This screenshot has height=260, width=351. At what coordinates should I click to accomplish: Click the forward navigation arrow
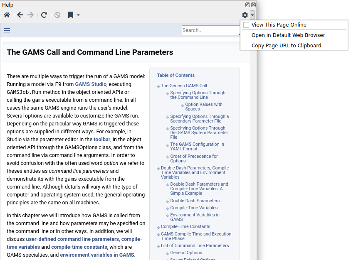[30, 15]
